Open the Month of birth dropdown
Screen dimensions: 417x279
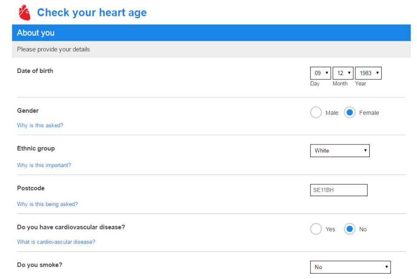(343, 73)
